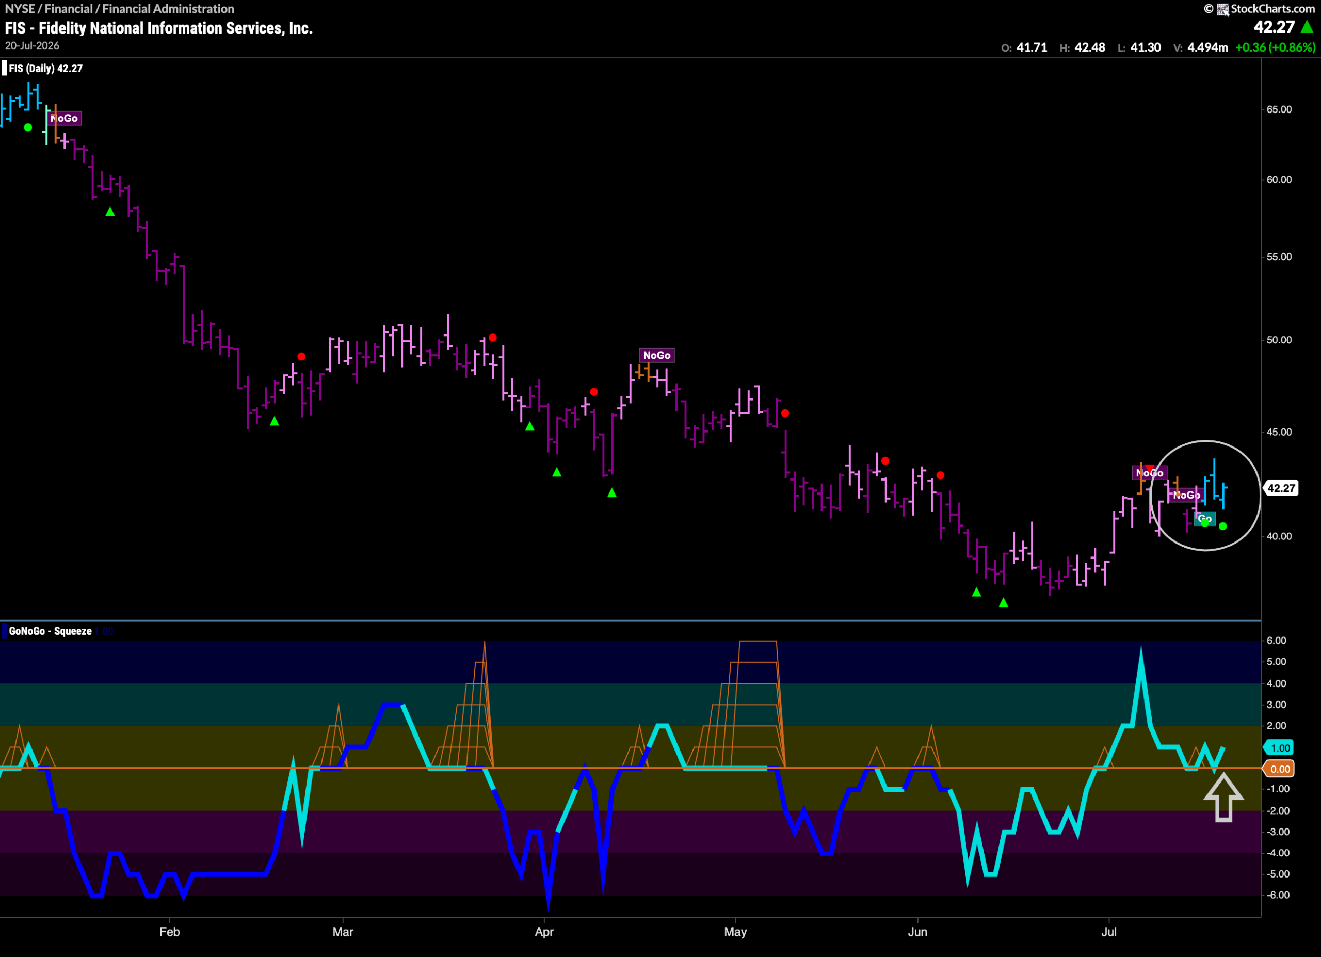This screenshot has width=1321, height=957.
Task: Click the blue legend marker before GoNoGo - Squeeze
Action: tap(5, 631)
